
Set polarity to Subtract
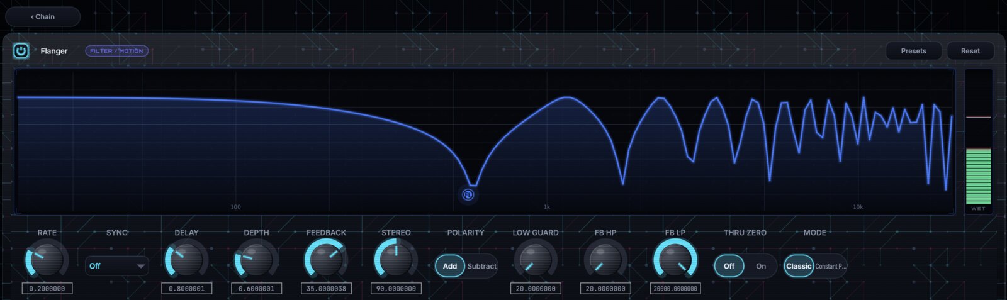[x=482, y=266]
